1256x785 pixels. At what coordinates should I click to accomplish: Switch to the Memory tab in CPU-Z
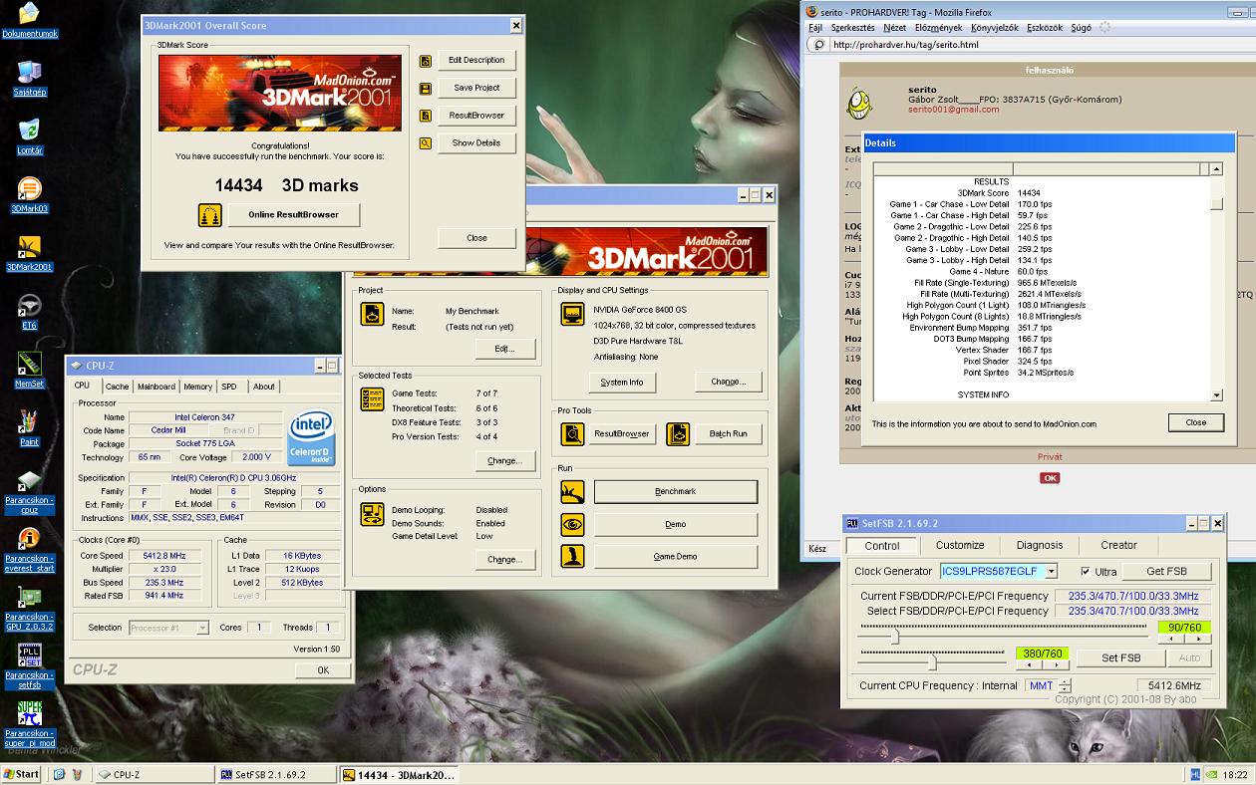click(x=197, y=387)
